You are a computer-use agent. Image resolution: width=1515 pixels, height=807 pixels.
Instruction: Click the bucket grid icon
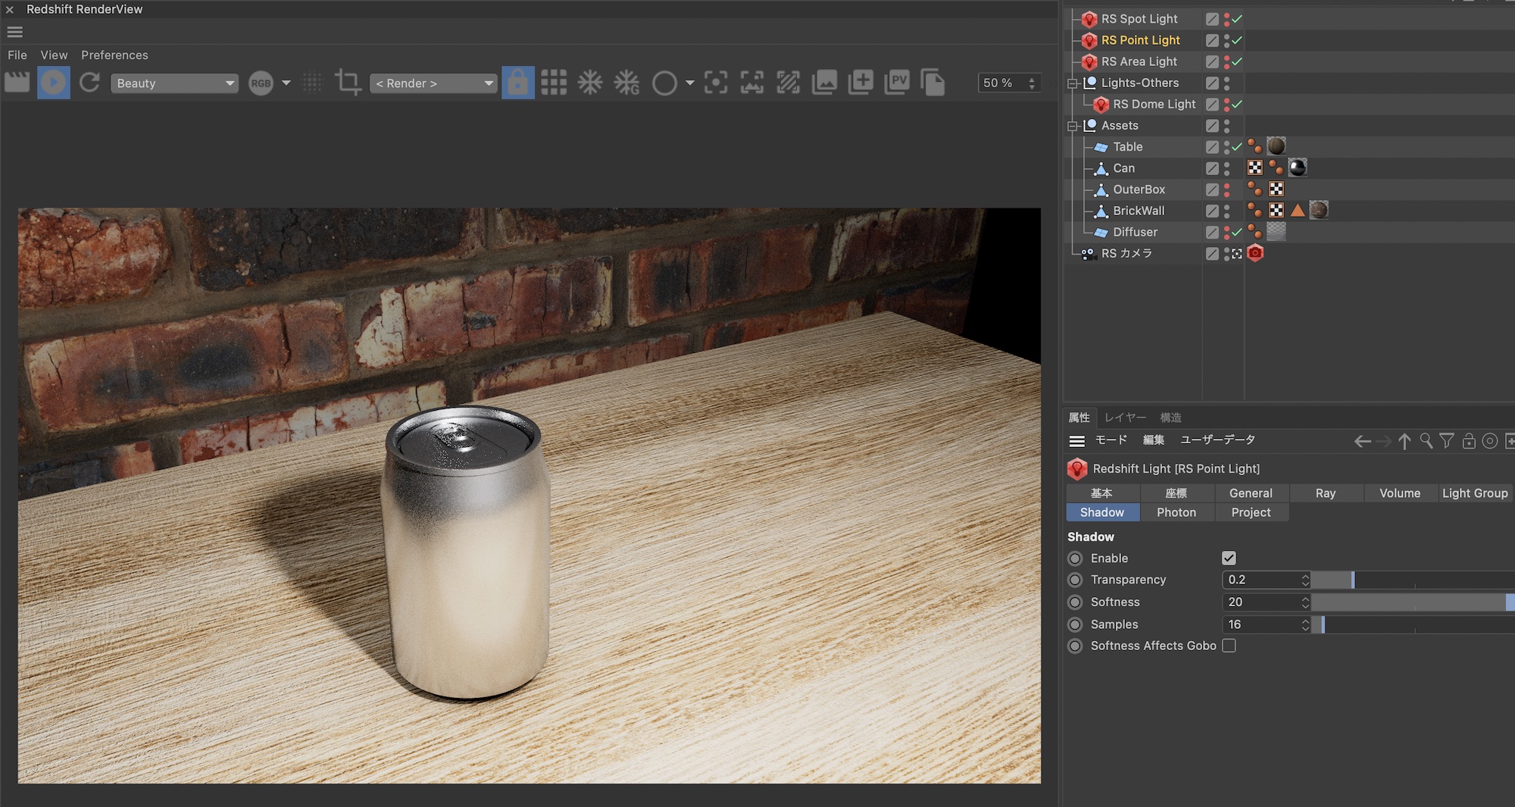[x=554, y=83]
